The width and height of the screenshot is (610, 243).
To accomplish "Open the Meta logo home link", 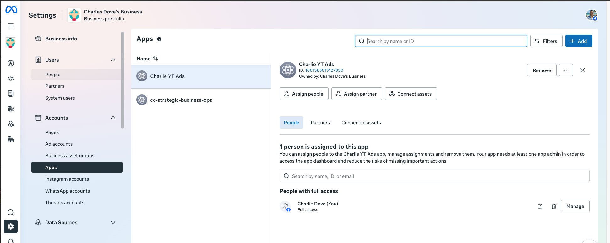I will coord(11,10).
